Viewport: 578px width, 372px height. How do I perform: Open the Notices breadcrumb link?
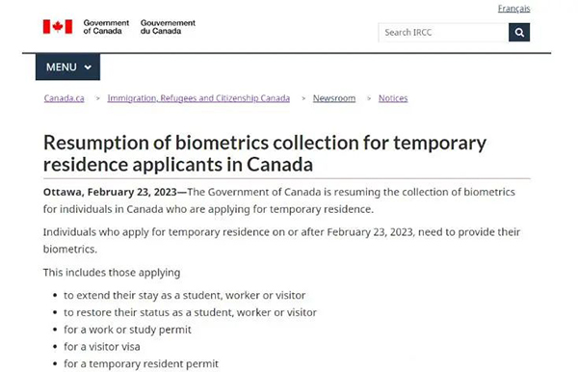pos(393,98)
